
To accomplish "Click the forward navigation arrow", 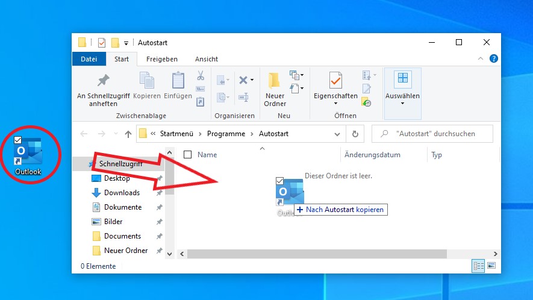I will [101, 134].
